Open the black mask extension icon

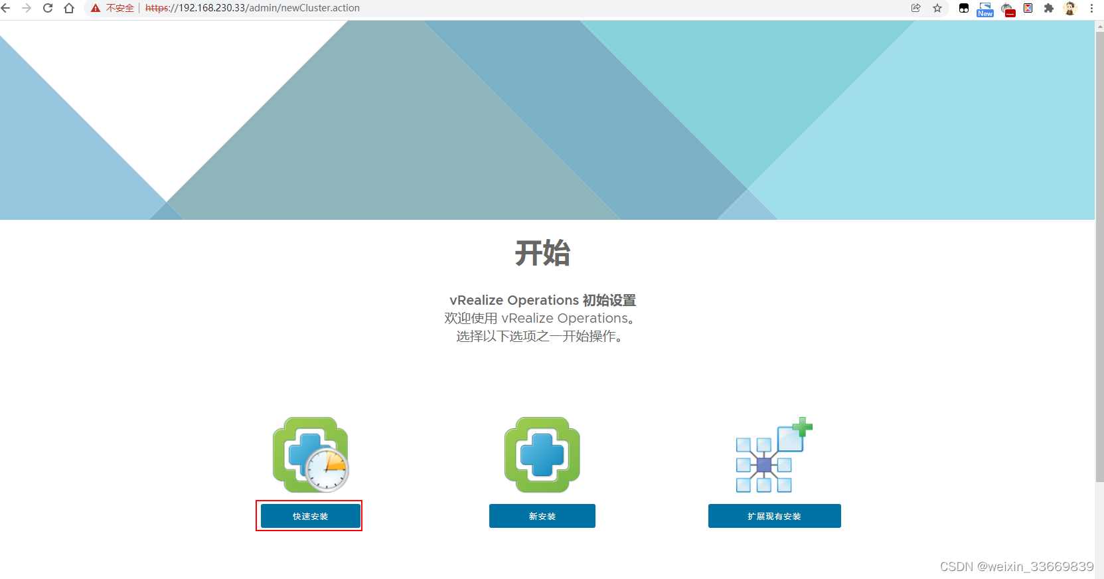click(964, 8)
